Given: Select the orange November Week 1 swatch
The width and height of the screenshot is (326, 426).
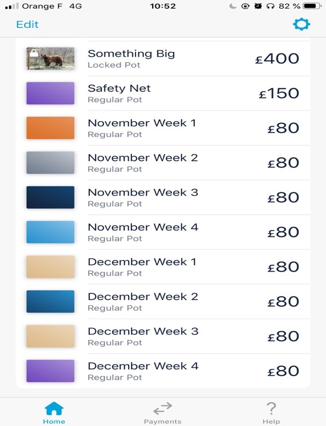Looking at the screenshot, I should 50,128.
